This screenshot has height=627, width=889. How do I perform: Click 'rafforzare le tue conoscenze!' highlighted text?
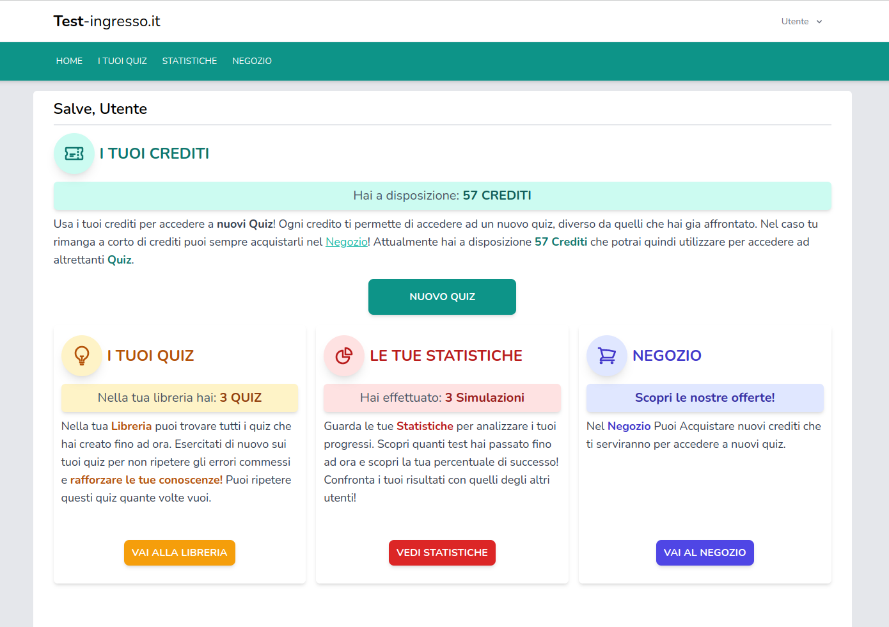click(x=146, y=480)
